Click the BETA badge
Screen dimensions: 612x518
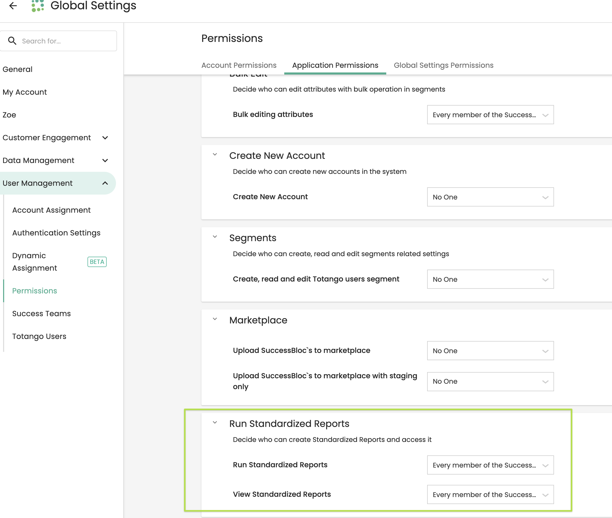coord(97,262)
